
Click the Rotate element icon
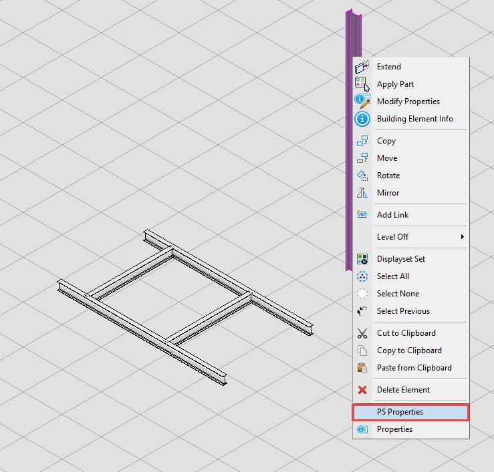[362, 176]
